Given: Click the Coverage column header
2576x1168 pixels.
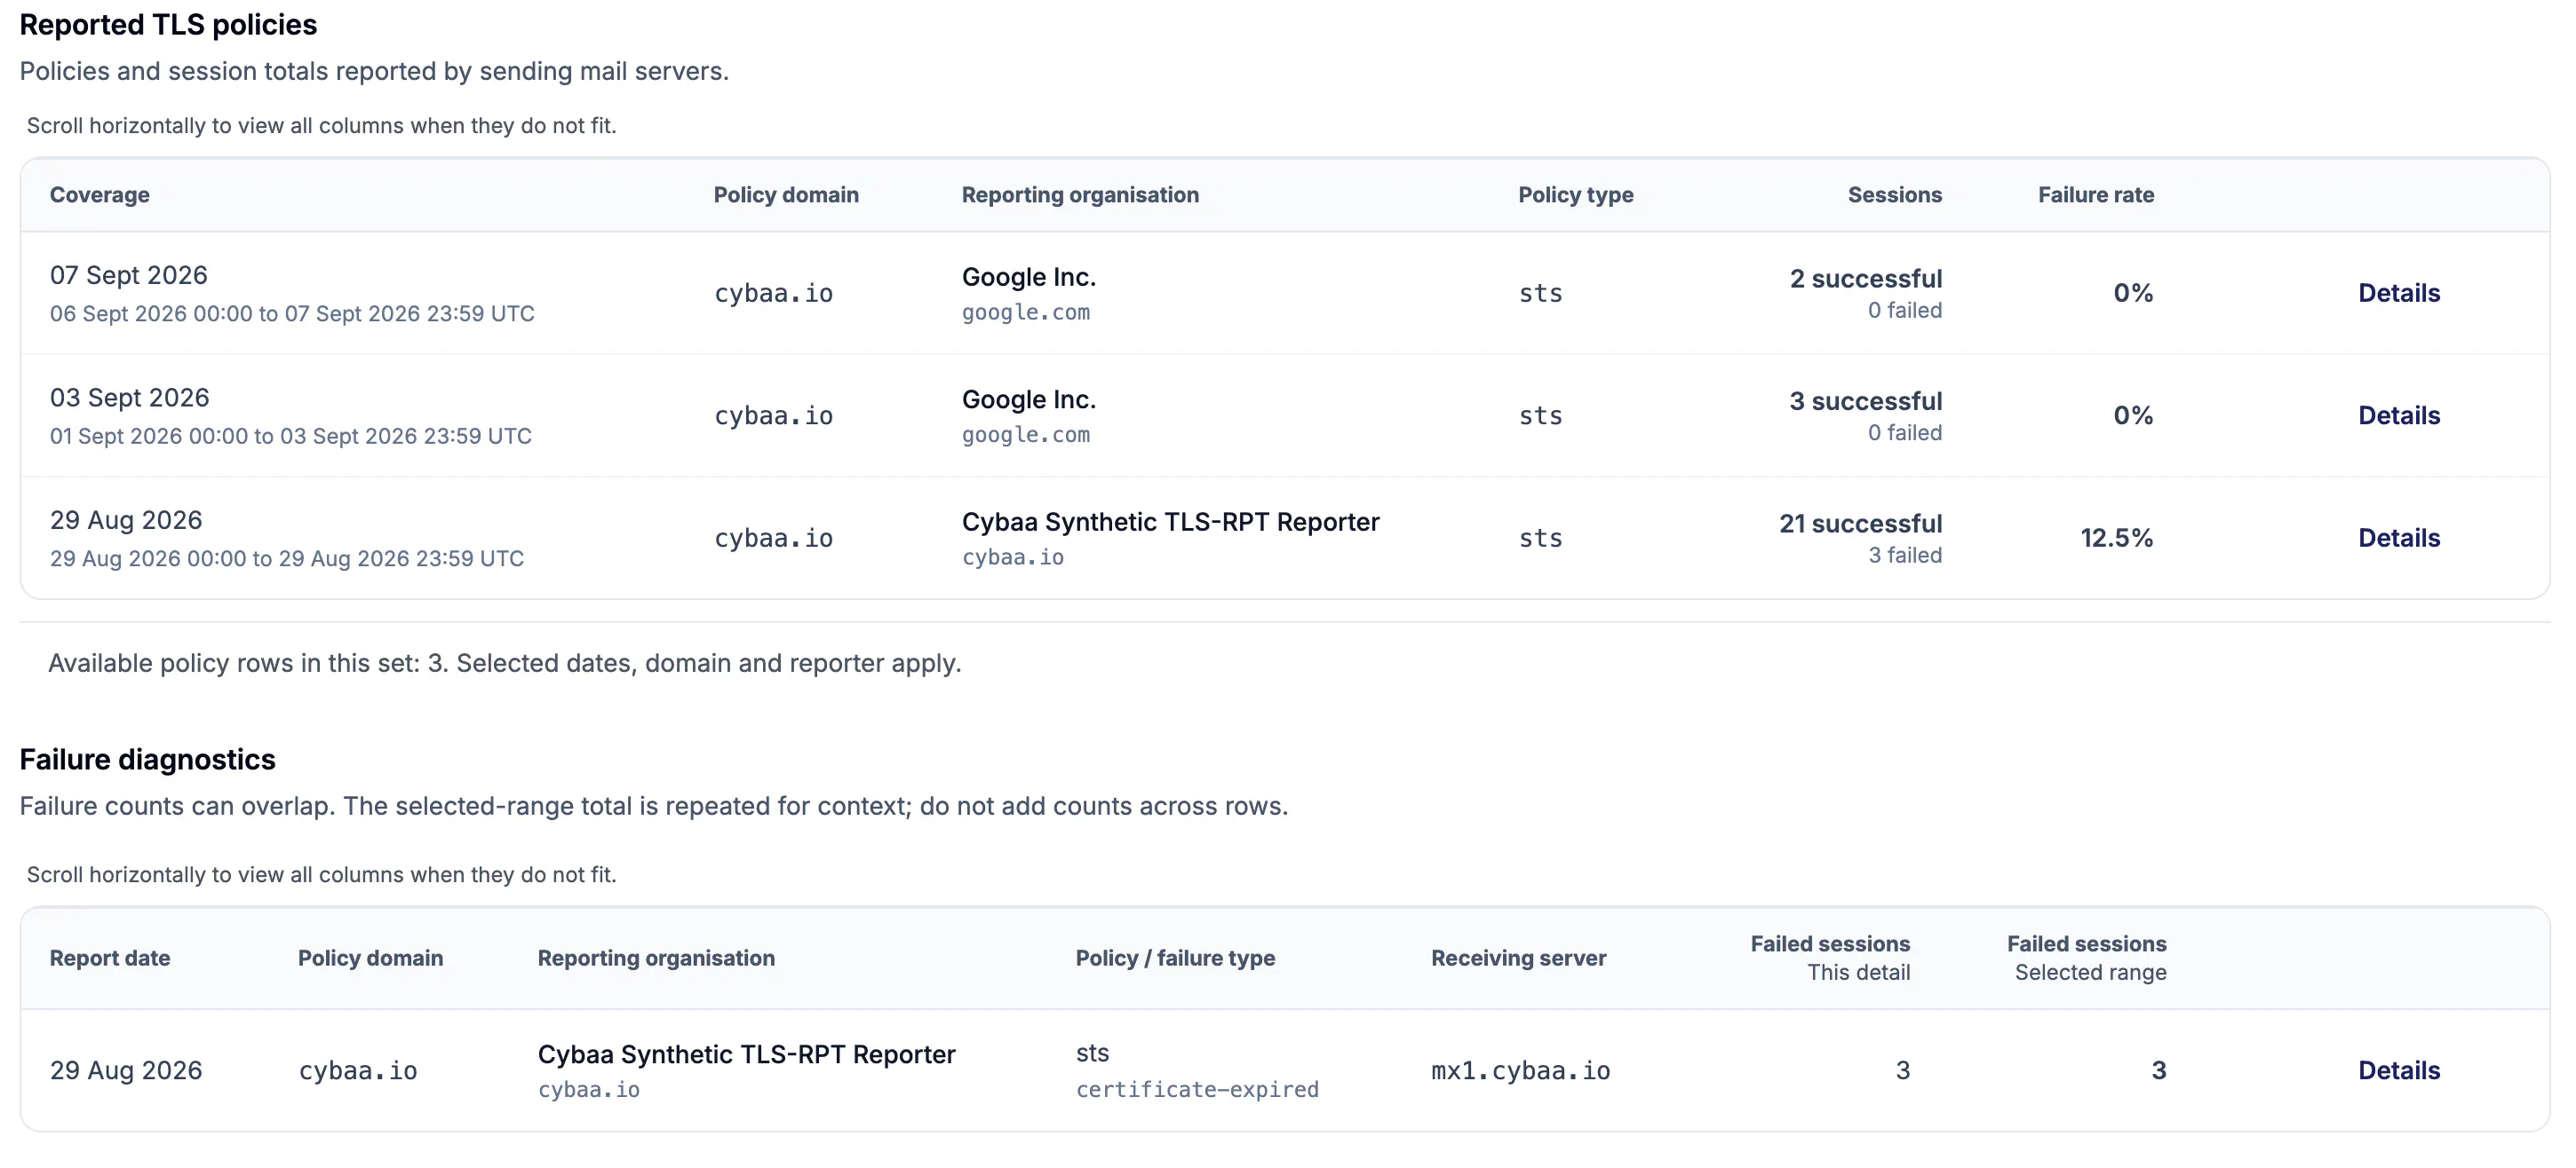Looking at the screenshot, I should pos(100,195).
